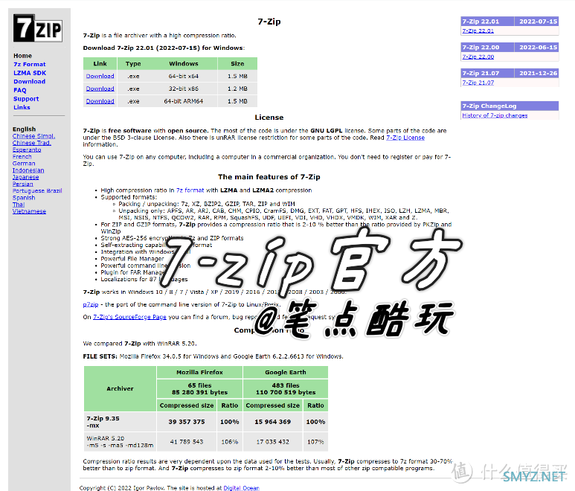
Task: Switch language to Chinese Simpl.
Action: [x=33, y=136]
